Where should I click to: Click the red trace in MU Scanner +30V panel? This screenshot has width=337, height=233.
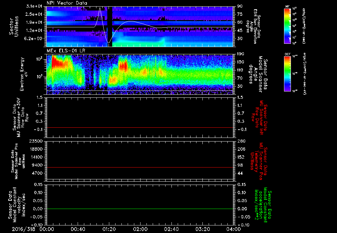[140, 127]
